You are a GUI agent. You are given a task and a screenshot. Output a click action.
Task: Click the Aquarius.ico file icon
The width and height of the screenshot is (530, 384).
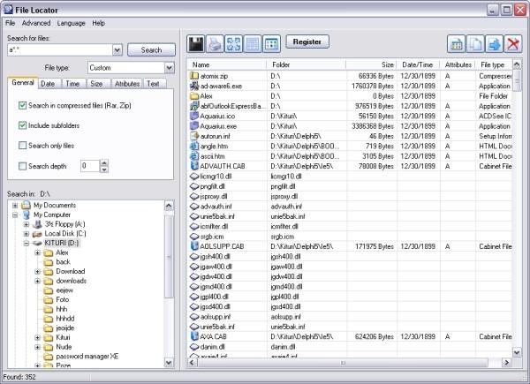(194, 116)
